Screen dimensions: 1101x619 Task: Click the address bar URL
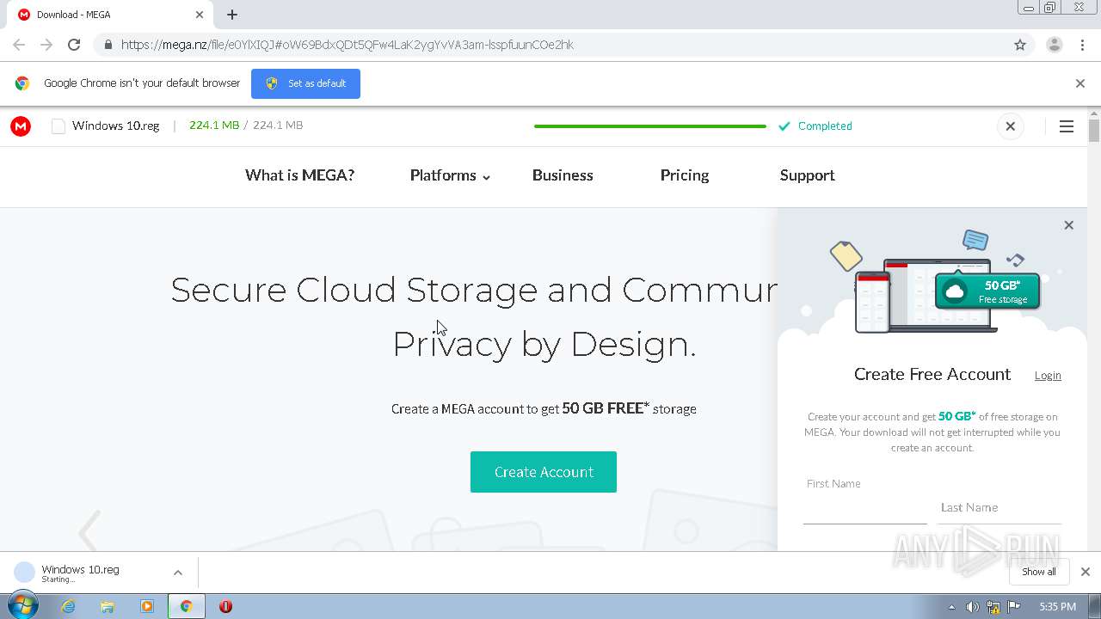[x=348, y=45]
